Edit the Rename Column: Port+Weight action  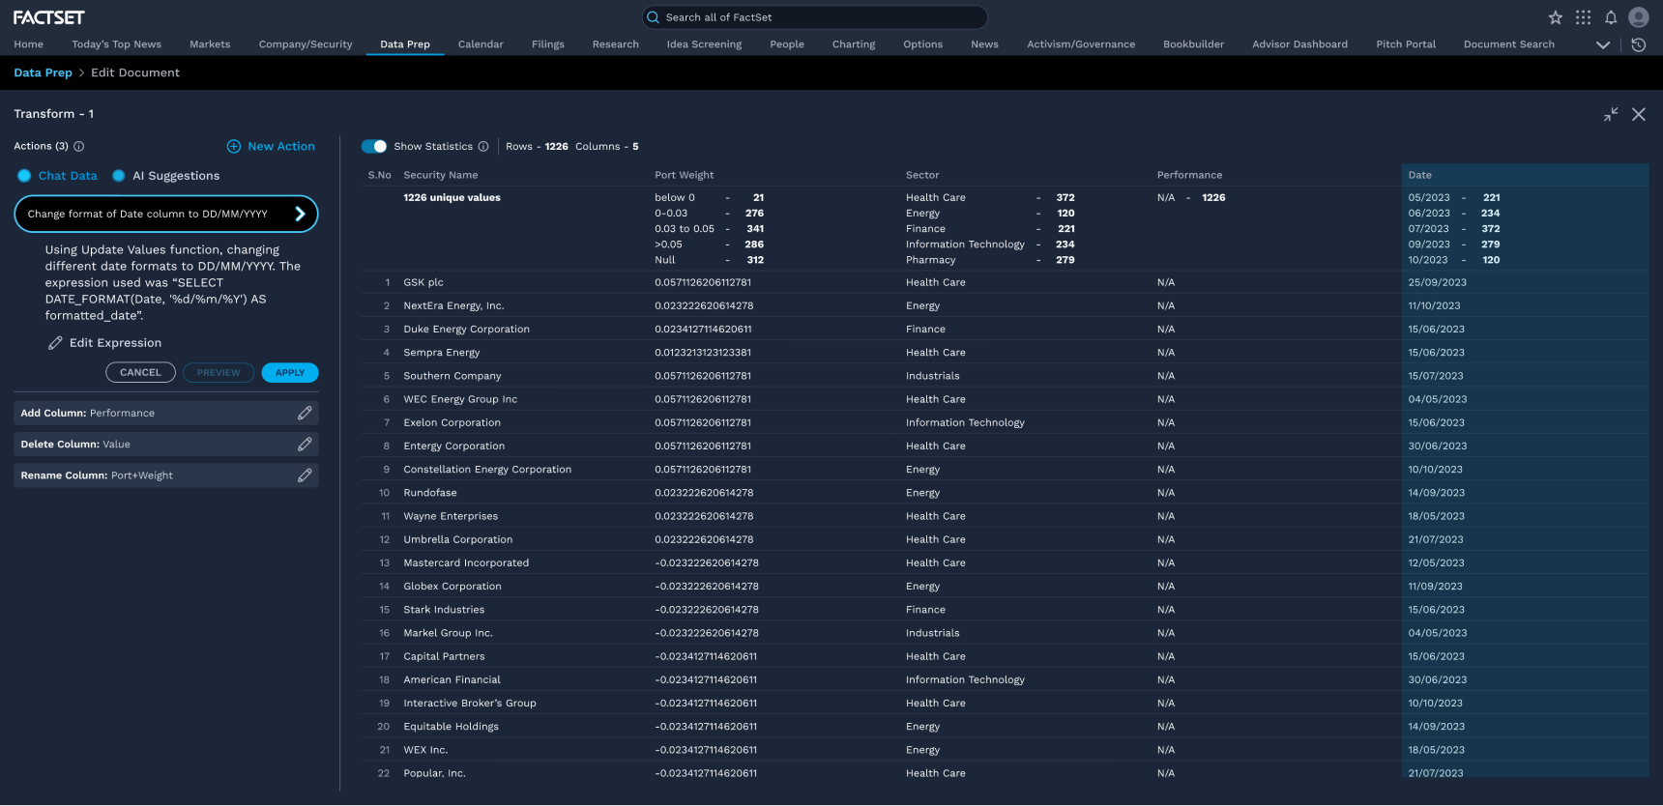[x=305, y=475]
